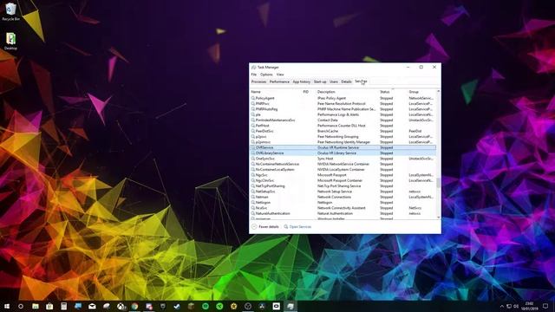The image size is (555, 312).
Task: Select the OVRService row
Action: 343,147
